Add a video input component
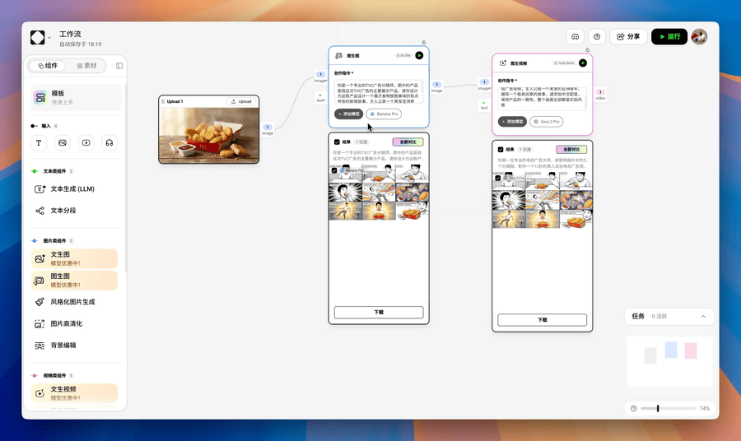Screen dimensions: 741x441 coord(86,142)
